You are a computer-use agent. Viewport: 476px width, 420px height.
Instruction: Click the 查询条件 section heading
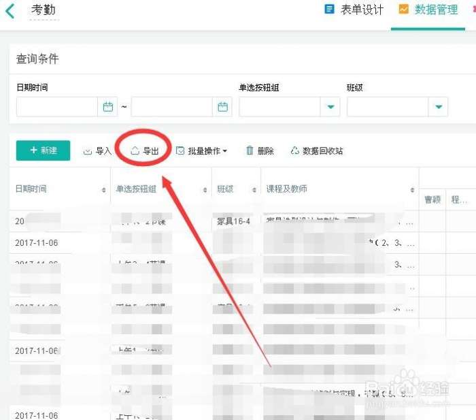tap(37, 59)
